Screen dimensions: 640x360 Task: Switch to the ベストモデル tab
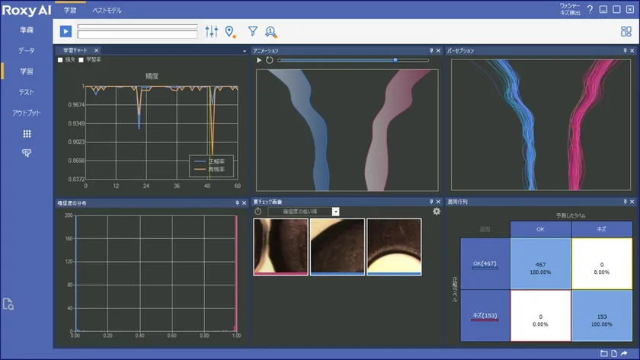[x=107, y=11]
